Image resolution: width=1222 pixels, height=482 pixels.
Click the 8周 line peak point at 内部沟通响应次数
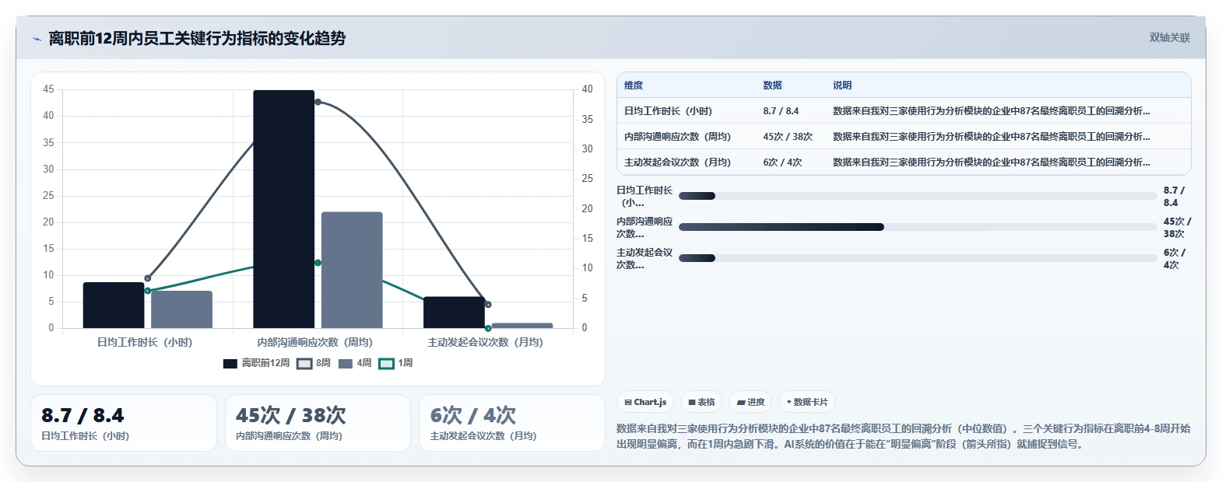[x=318, y=102]
